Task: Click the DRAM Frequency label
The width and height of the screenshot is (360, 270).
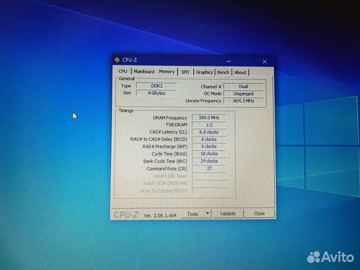Action: click(x=170, y=118)
